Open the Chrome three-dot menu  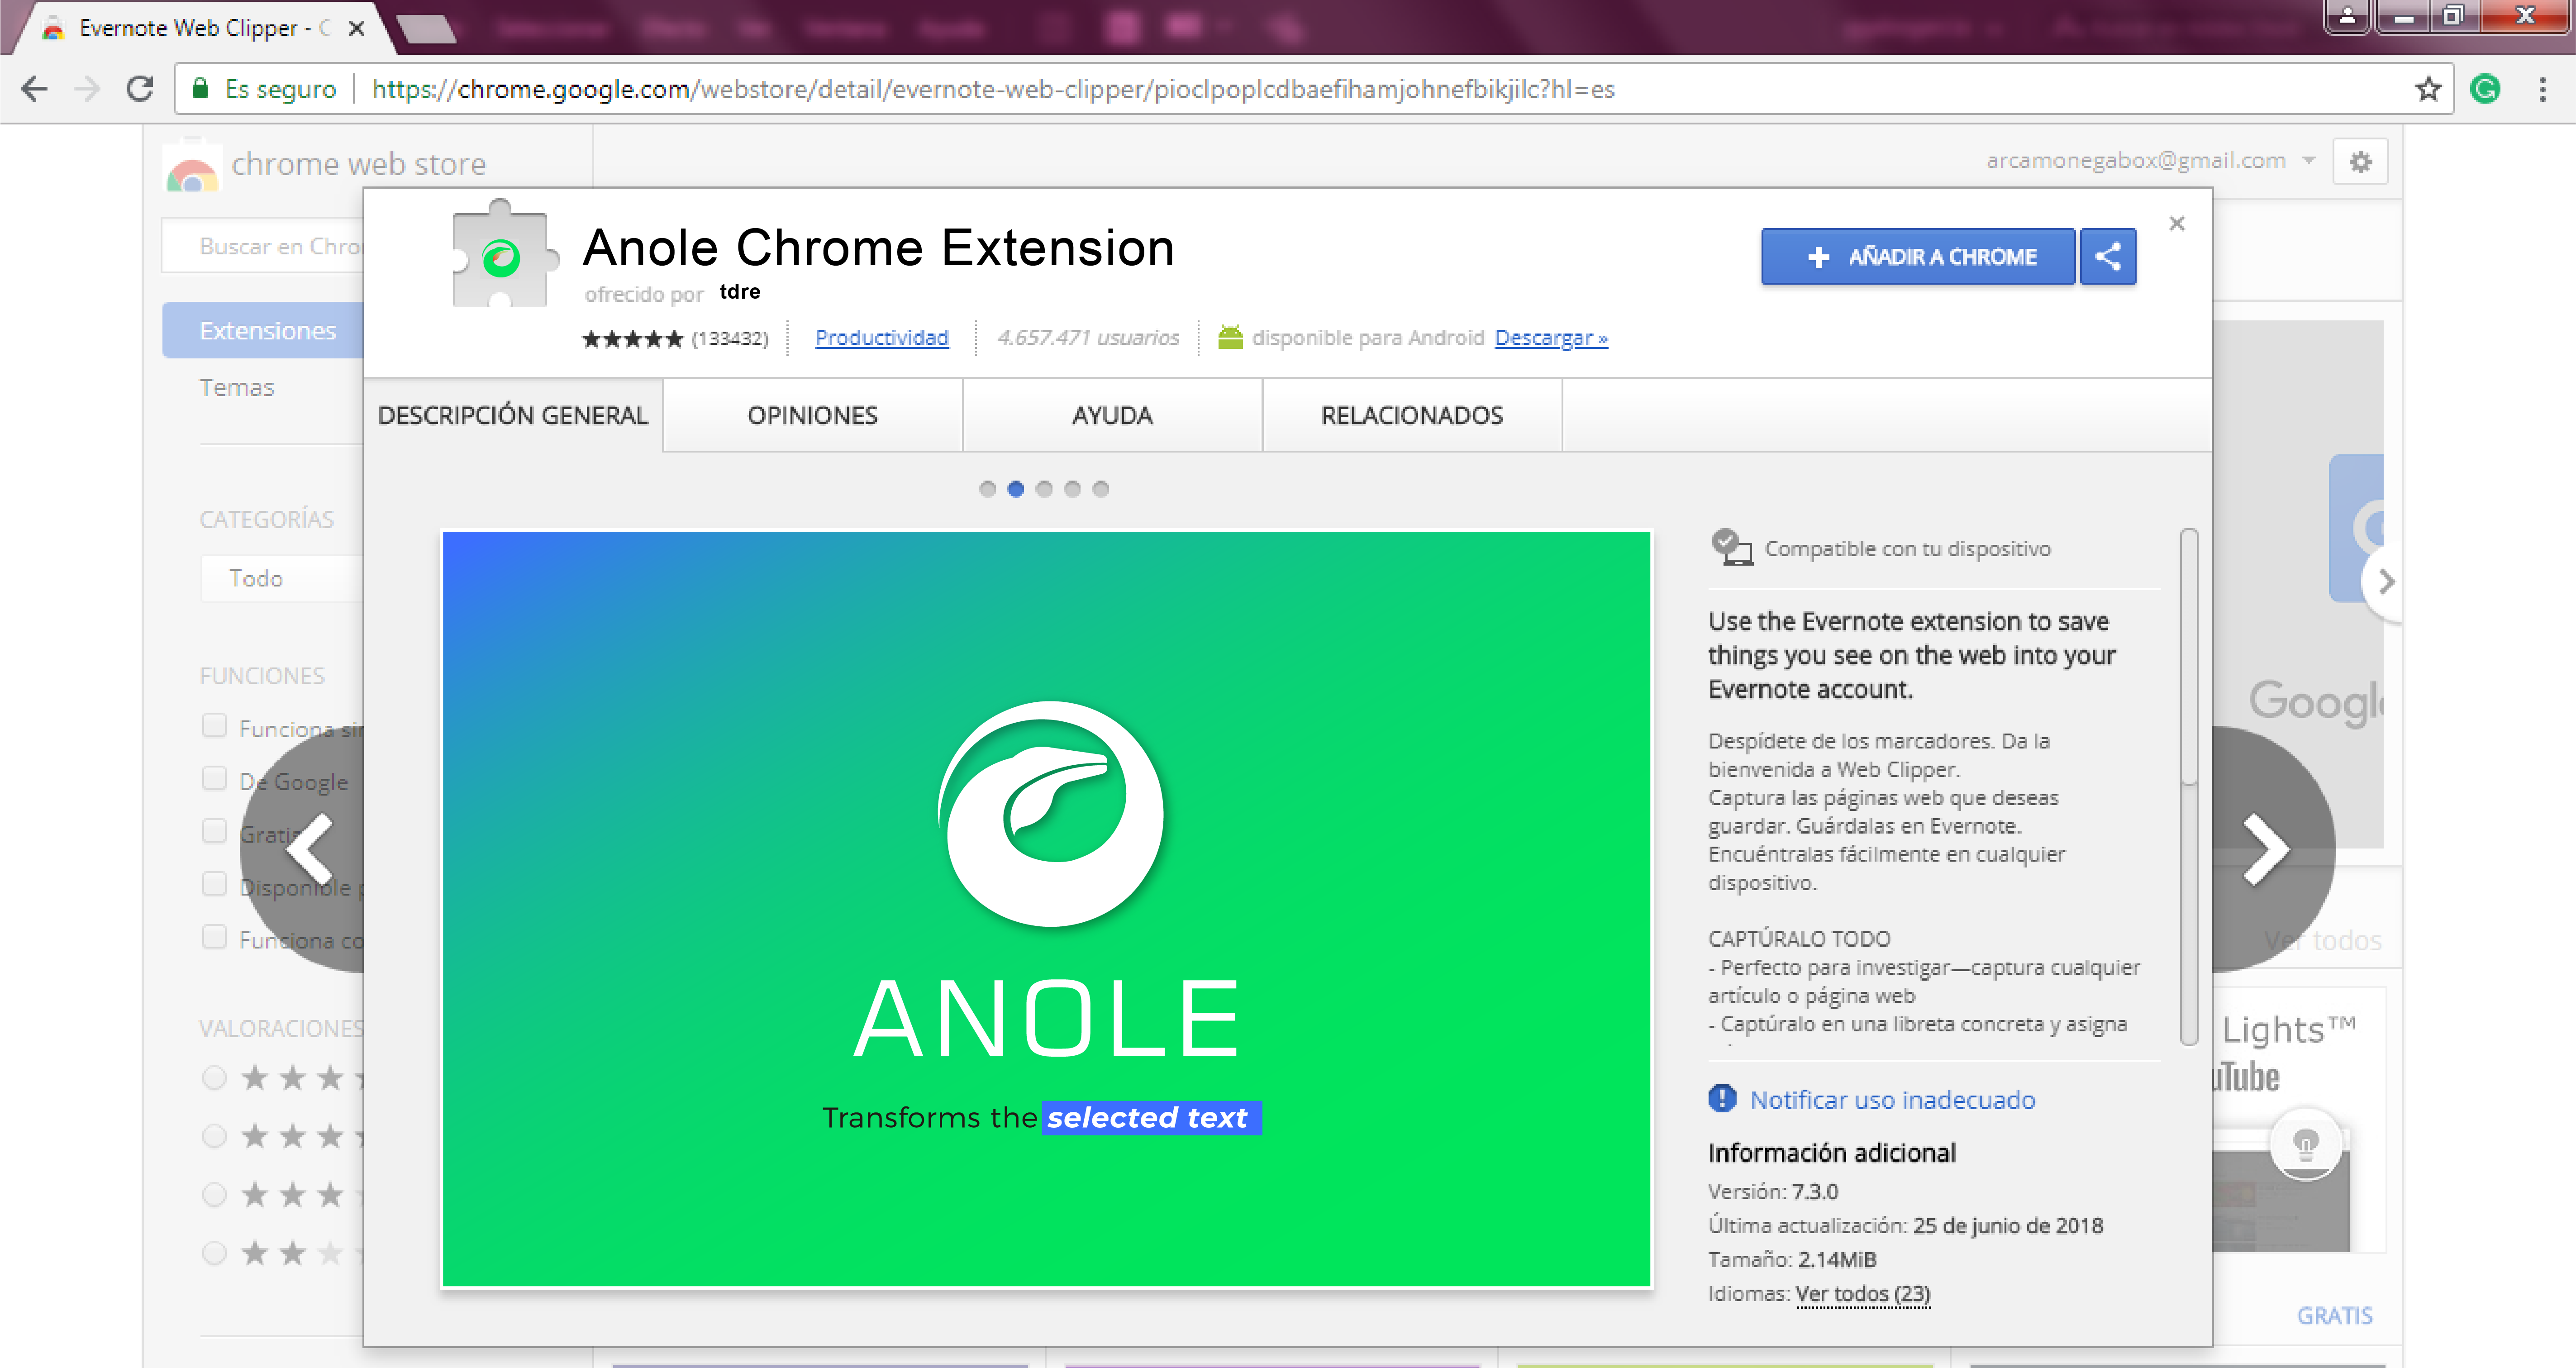click(x=2542, y=89)
